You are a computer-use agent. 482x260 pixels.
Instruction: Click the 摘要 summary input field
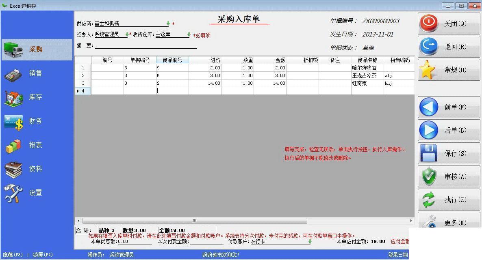pyautogui.click(x=146, y=45)
